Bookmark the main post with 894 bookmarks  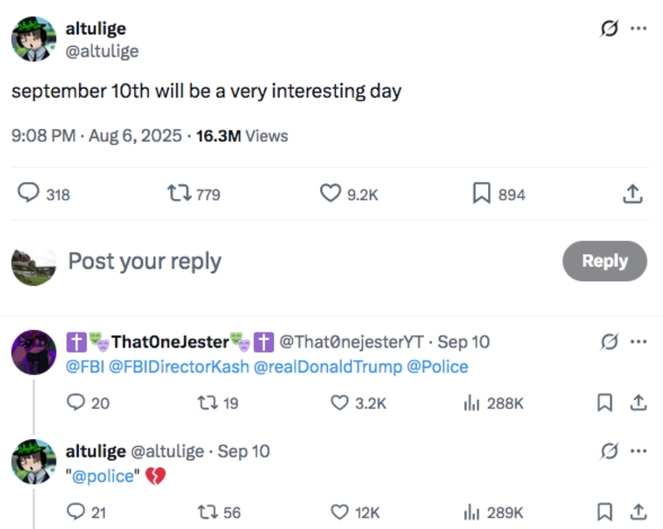pyautogui.click(x=481, y=194)
